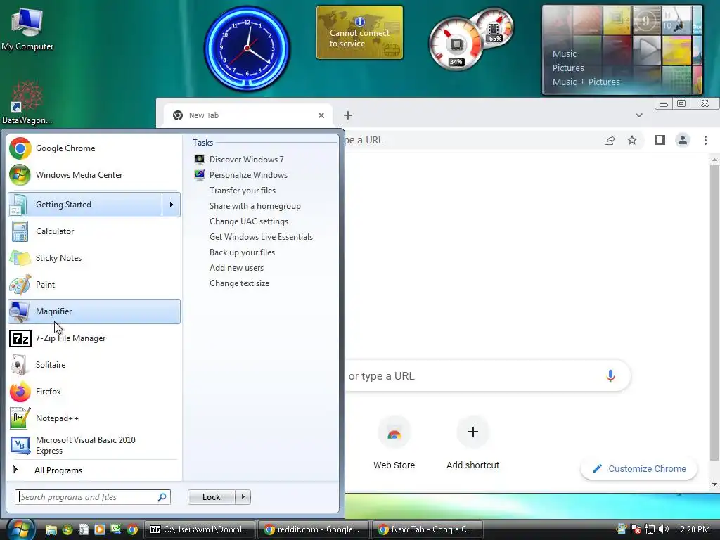Launch Google Chrome from Start menu
Viewport: 720px width, 540px height.
coord(94,148)
